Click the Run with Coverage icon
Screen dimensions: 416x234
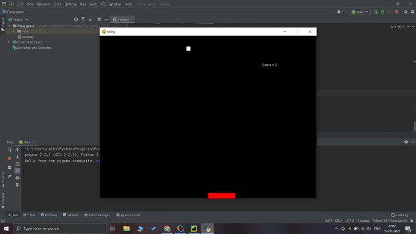(x=390, y=12)
